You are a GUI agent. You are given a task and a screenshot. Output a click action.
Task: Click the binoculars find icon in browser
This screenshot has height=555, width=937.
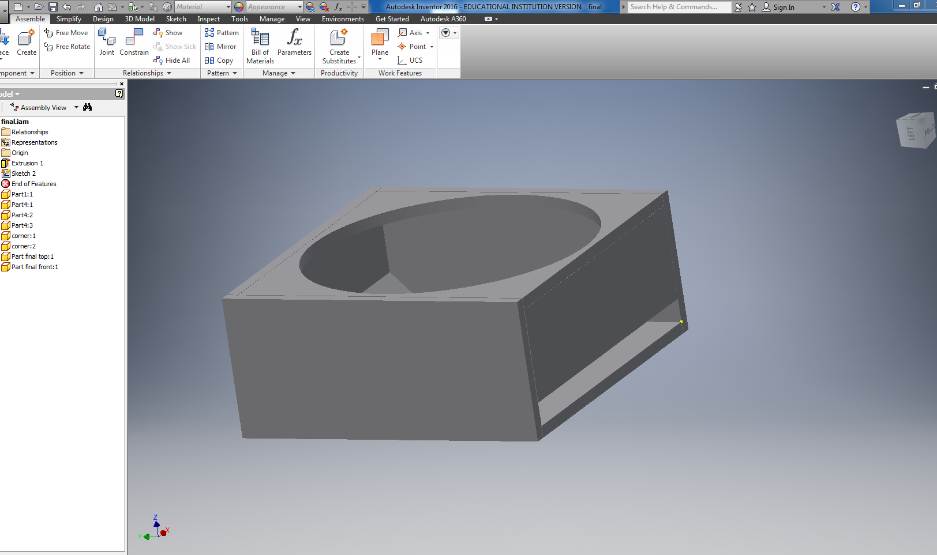tap(88, 107)
